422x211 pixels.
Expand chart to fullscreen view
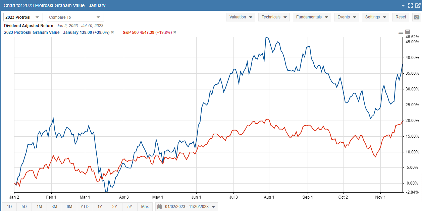click(x=411, y=5)
